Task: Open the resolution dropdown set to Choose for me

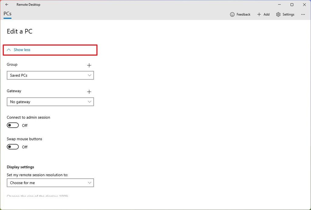Action: pyautogui.click(x=50, y=183)
